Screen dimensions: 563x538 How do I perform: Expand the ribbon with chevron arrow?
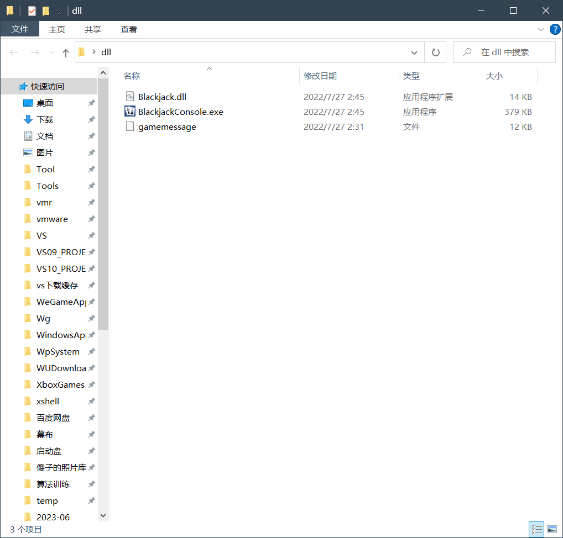[540, 29]
